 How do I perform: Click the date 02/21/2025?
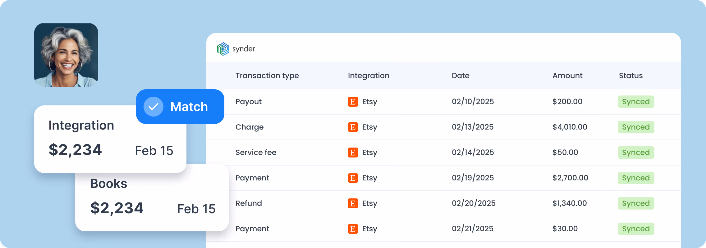point(473,229)
